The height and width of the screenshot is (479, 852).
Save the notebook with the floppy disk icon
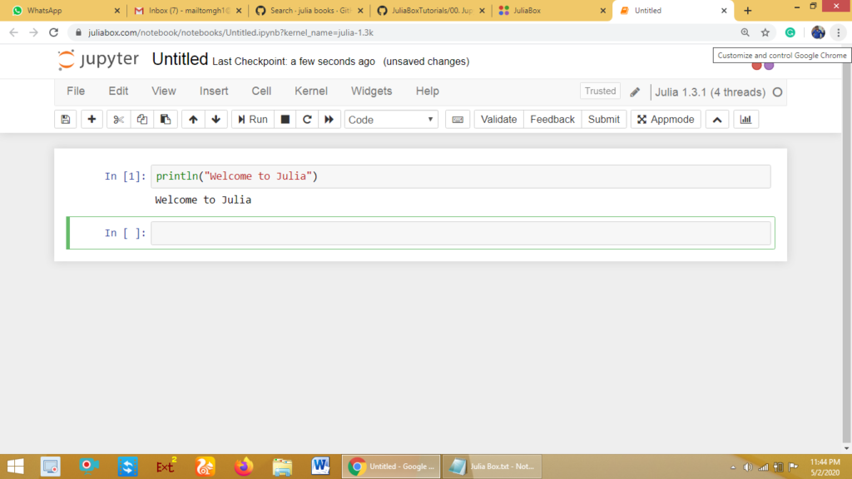[65, 120]
